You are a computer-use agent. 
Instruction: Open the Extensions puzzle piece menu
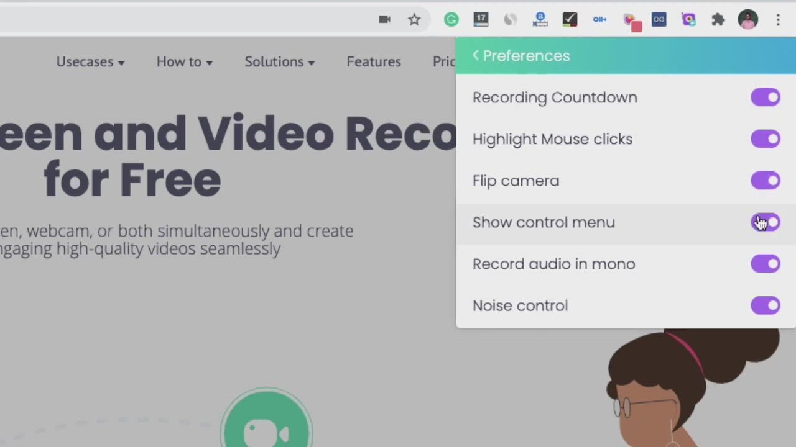point(718,20)
